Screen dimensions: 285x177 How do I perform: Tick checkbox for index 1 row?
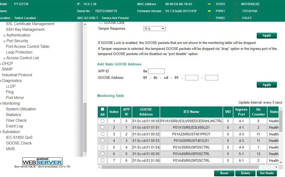[102, 121]
